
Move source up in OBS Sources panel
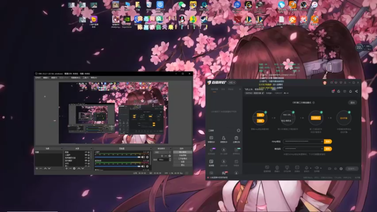pos(79,169)
